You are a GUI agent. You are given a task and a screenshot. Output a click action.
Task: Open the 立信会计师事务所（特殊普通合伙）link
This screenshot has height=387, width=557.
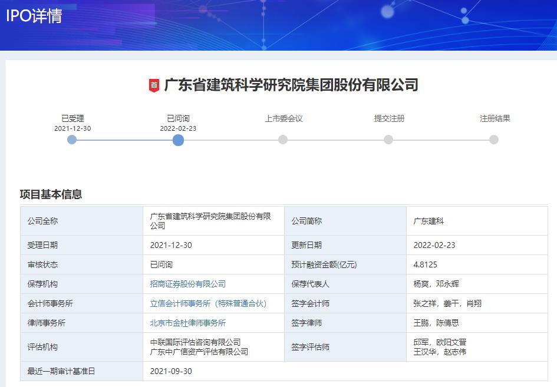pos(208,303)
